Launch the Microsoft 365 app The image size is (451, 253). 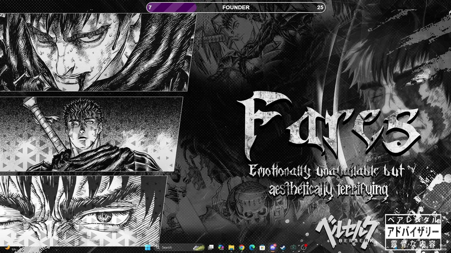(x=221, y=247)
